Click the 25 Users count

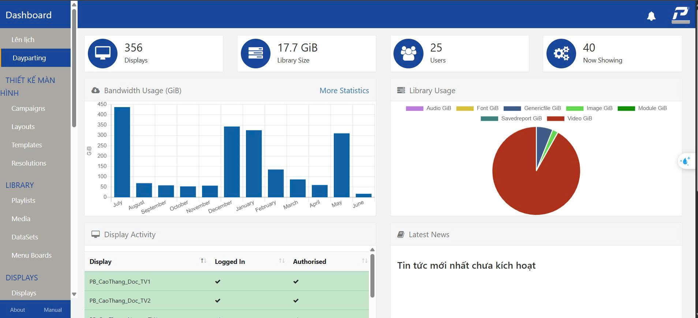pos(436,48)
